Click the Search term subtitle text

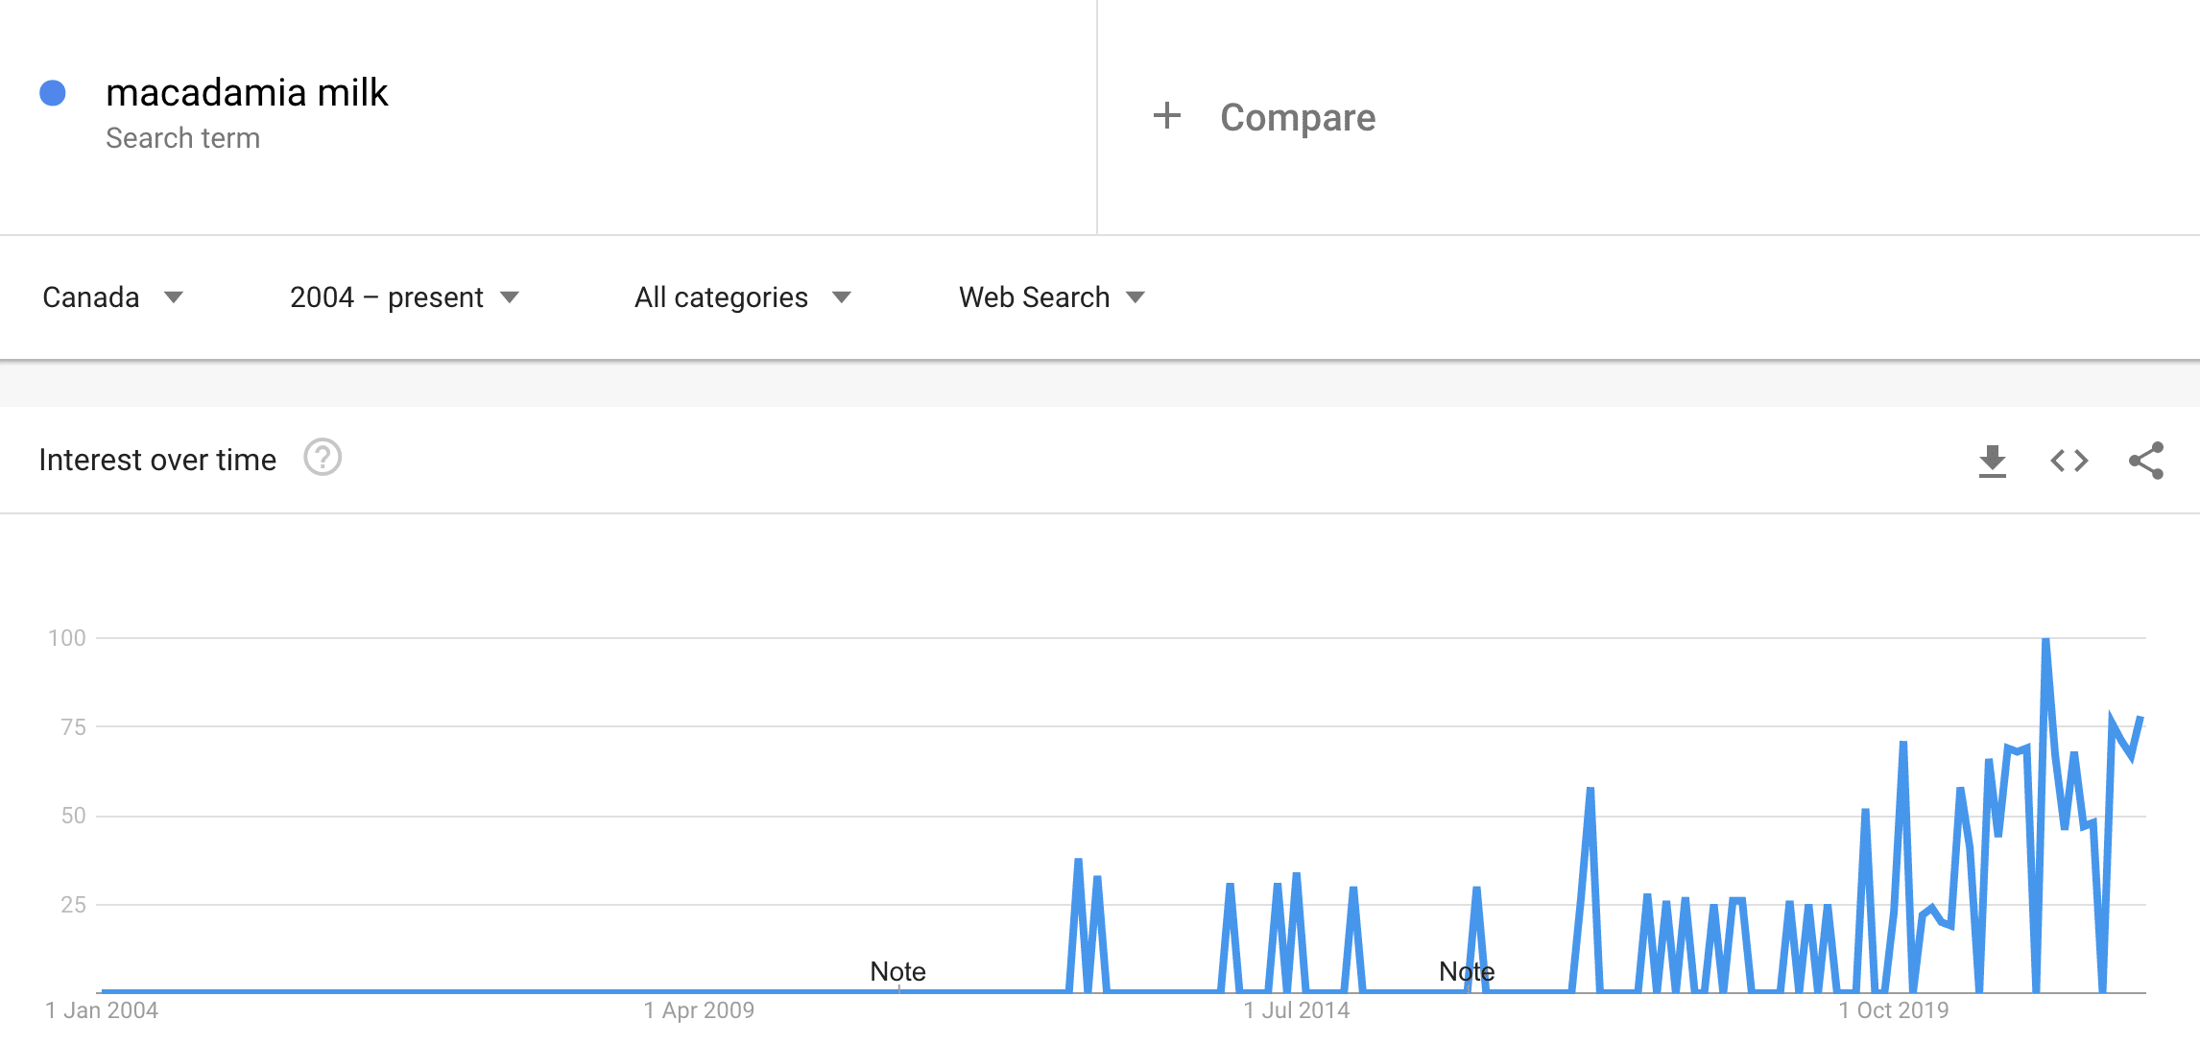tap(182, 138)
